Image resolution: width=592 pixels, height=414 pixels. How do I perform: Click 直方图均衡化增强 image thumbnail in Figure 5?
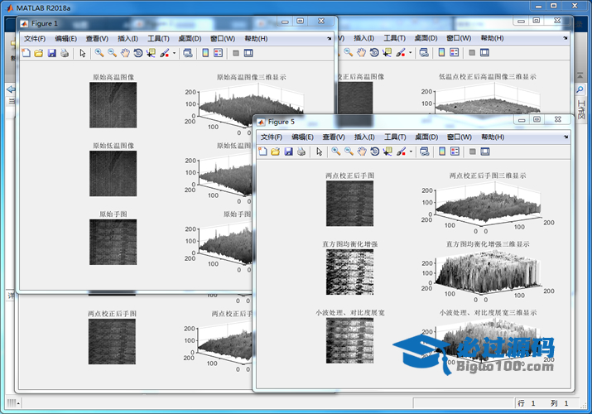pyautogui.click(x=349, y=272)
